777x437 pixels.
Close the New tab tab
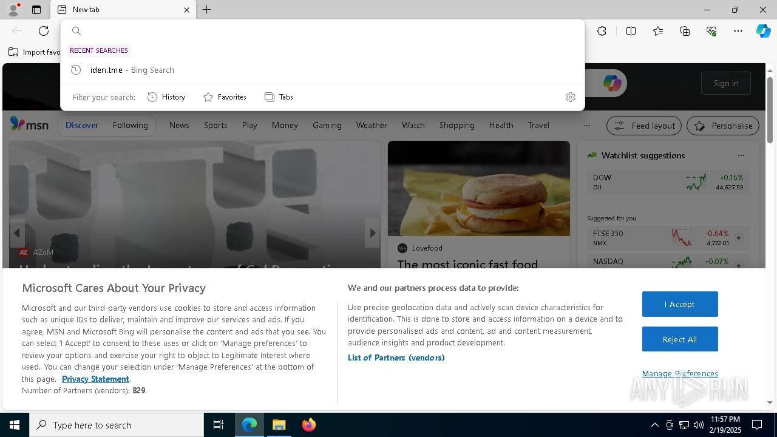[x=186, y=10]
